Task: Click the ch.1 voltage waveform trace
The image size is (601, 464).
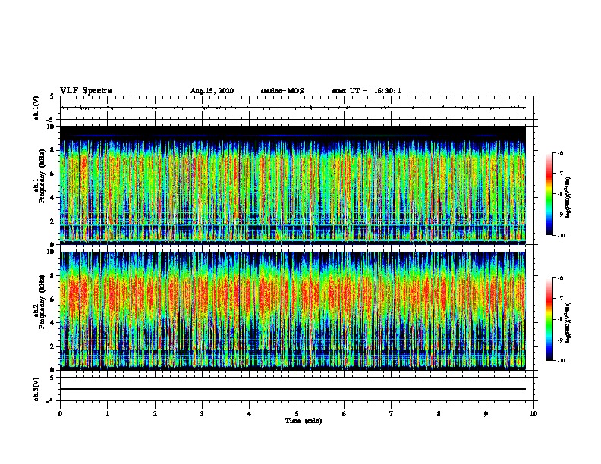Action: click(293, 108)
